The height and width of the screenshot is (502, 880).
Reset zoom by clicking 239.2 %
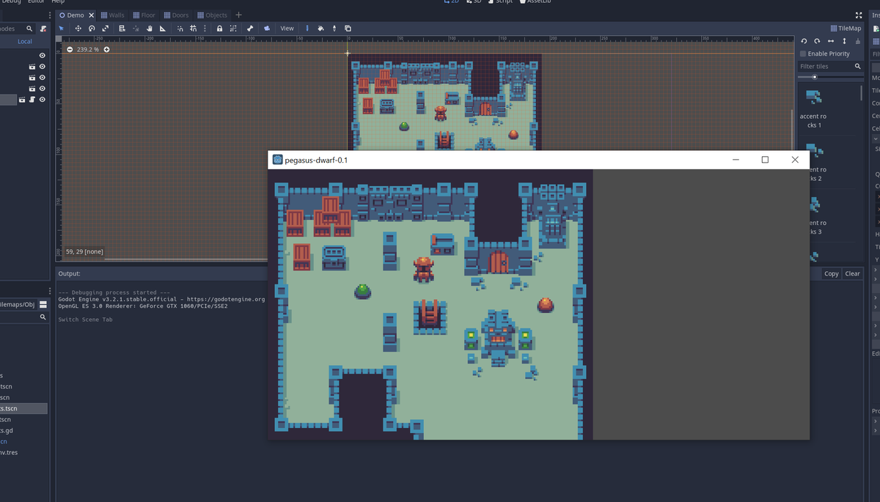point(88,49)
